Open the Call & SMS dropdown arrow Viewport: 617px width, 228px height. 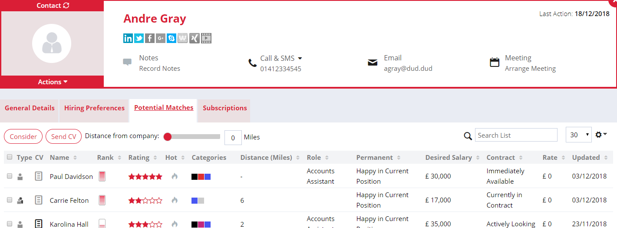[300, 58]
